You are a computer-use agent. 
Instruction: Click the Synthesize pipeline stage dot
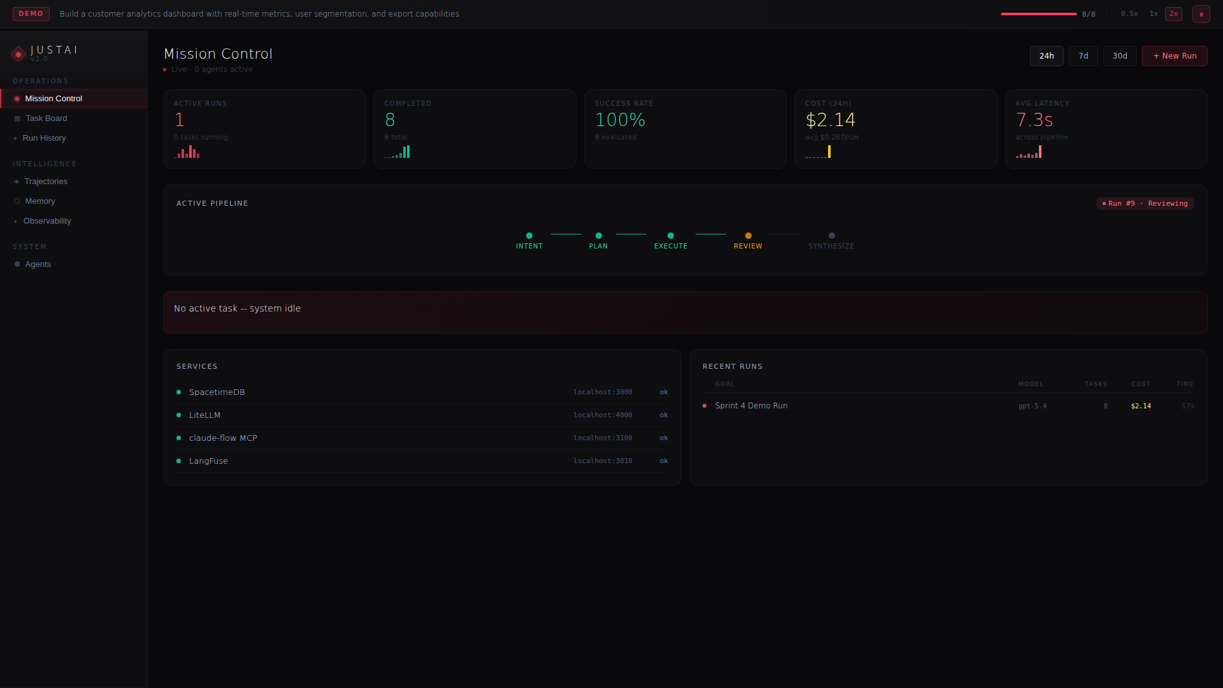coord(832,236)
